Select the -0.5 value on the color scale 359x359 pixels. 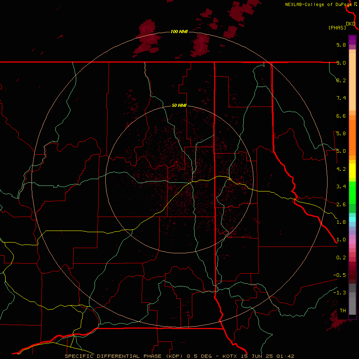[339, 275]
